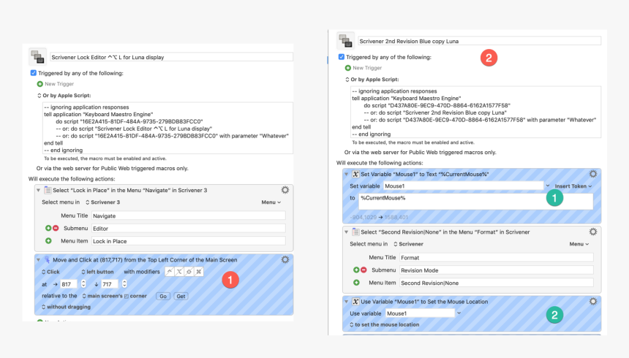Open the without dragging popup
This screenshot has width=629, height=358.
coord(66,307)
